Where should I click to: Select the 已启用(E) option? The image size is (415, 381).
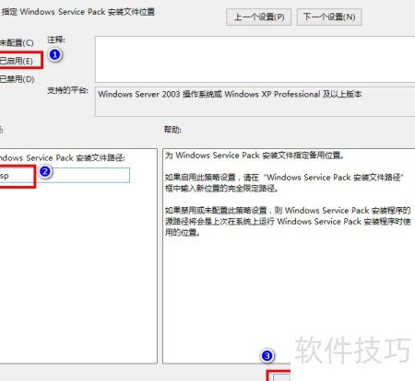(17, 61)
